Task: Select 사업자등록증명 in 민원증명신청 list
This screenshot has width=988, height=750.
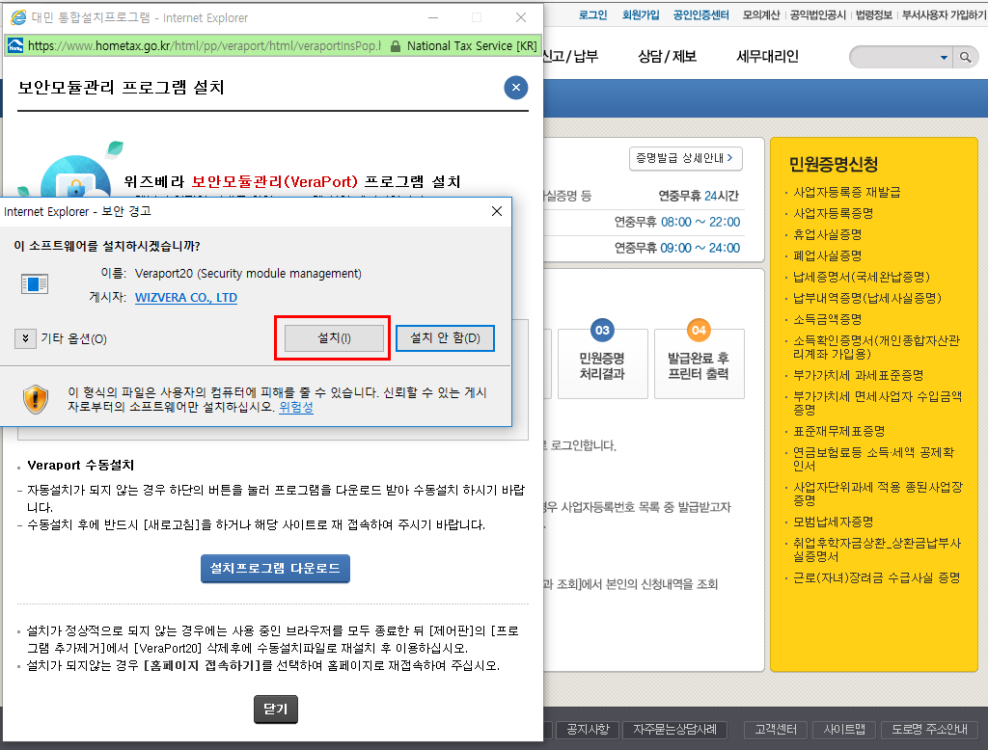Action: point(833,213)
